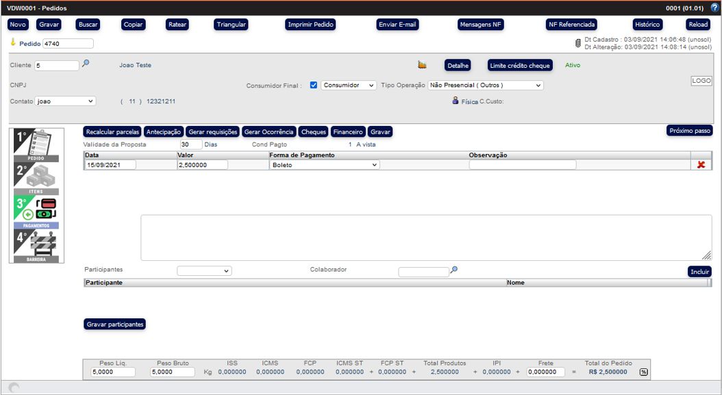
Task: Open the Tipo Operação dropdown
Action: (485, 86)
